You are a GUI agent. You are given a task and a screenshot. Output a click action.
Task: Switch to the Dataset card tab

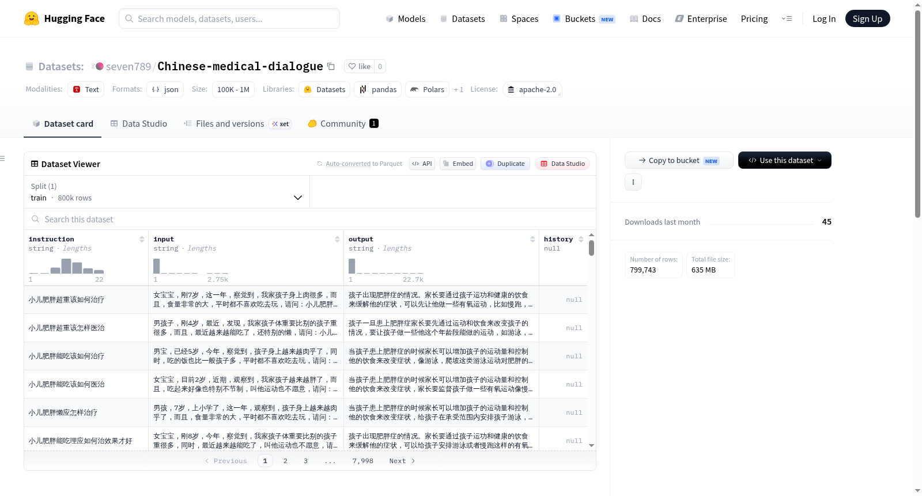[62, 124]
